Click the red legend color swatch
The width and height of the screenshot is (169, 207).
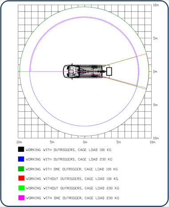pos(21,178)
